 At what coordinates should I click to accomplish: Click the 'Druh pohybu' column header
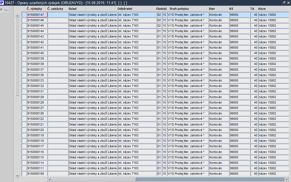[179, 9]
